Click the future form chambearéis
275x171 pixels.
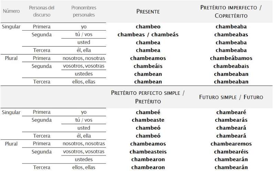coord(231,152)
